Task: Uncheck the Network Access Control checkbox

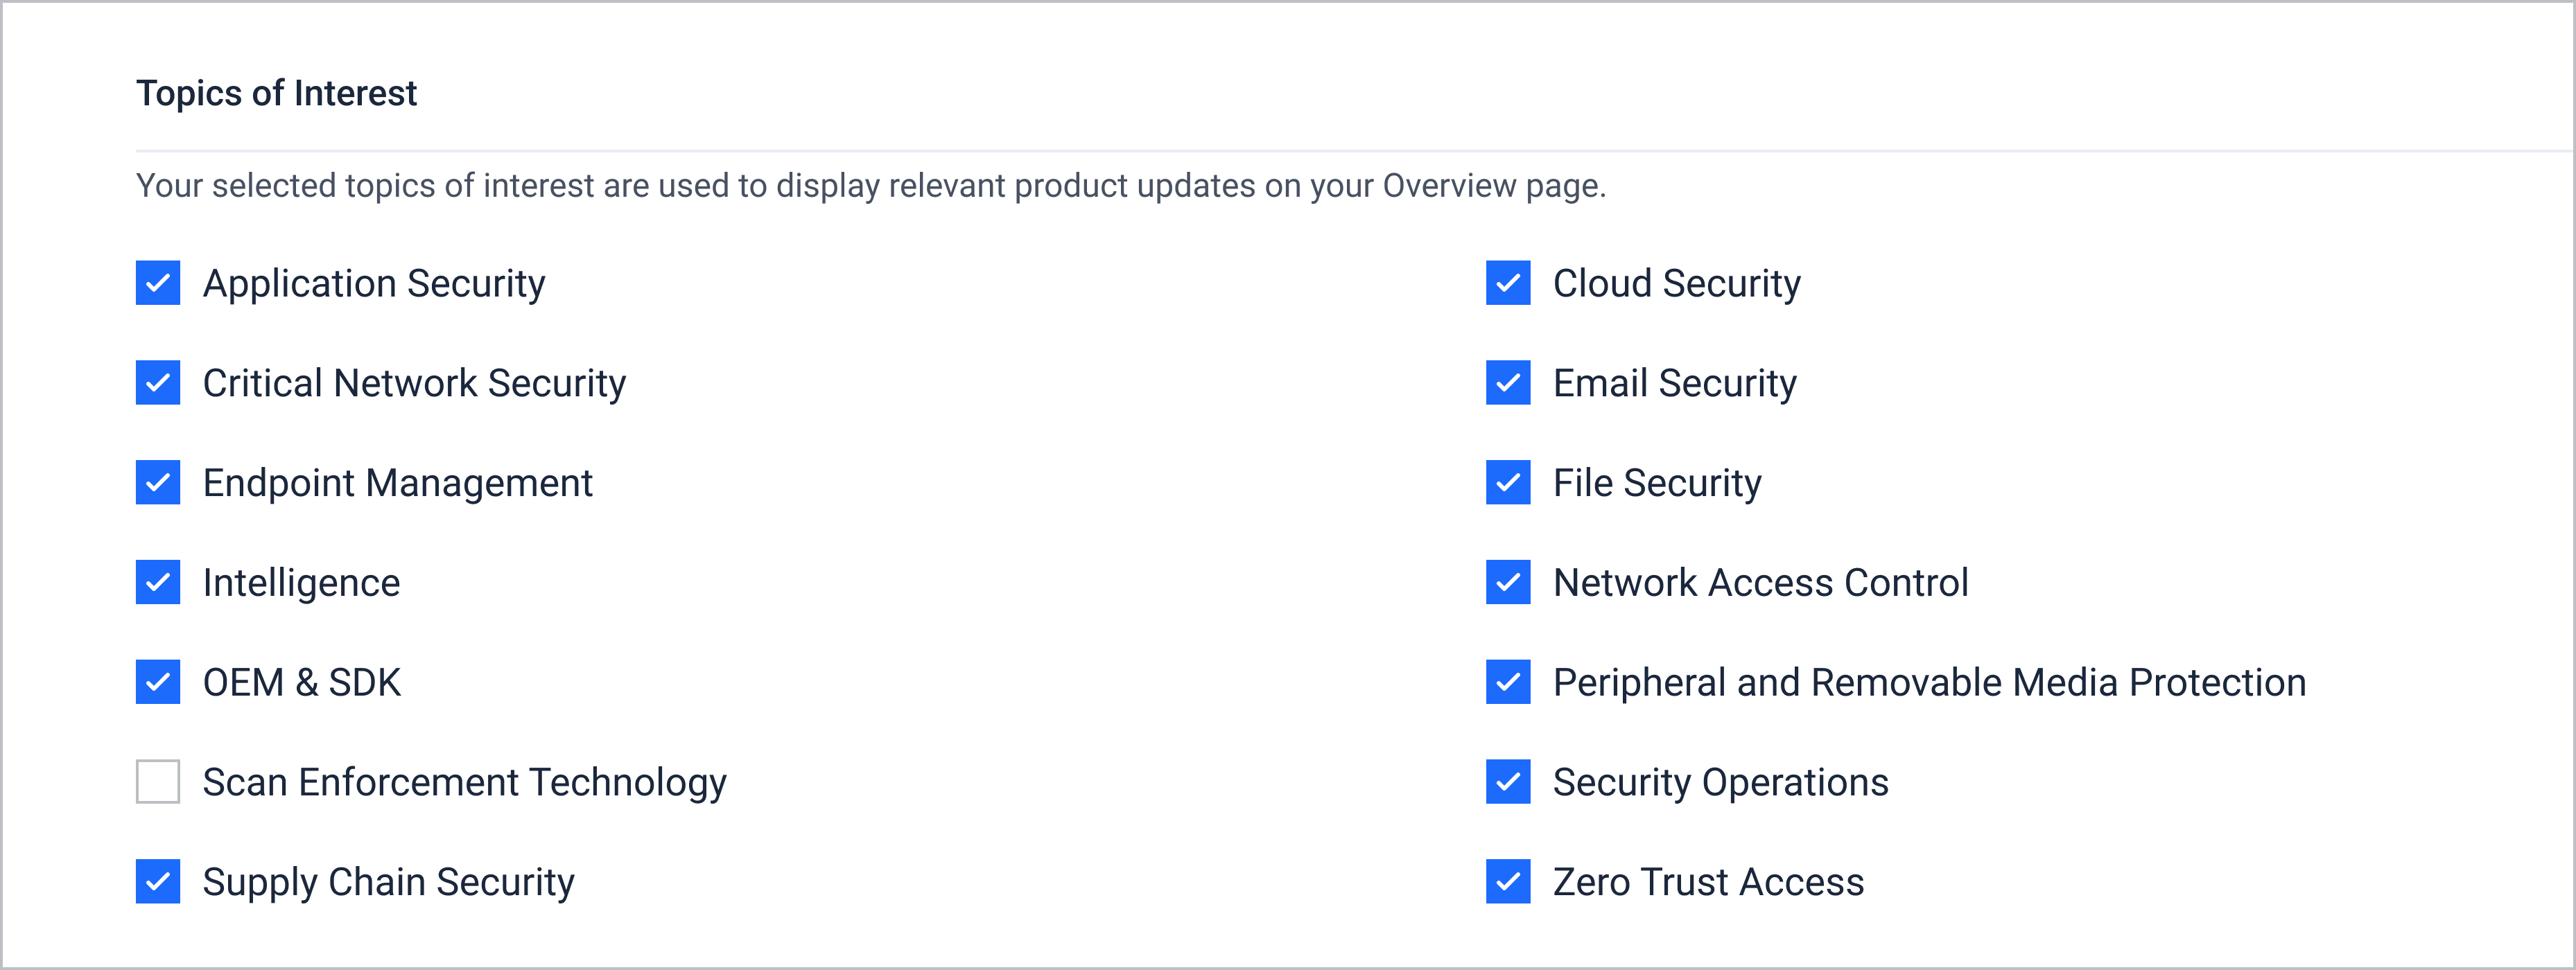Action: (x=1508, y=583)
